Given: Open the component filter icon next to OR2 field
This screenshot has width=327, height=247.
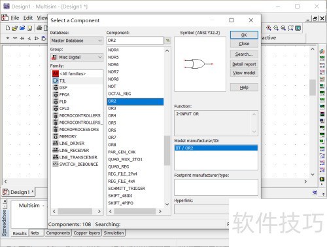Looking at the screenshot, I should point(167,41).
